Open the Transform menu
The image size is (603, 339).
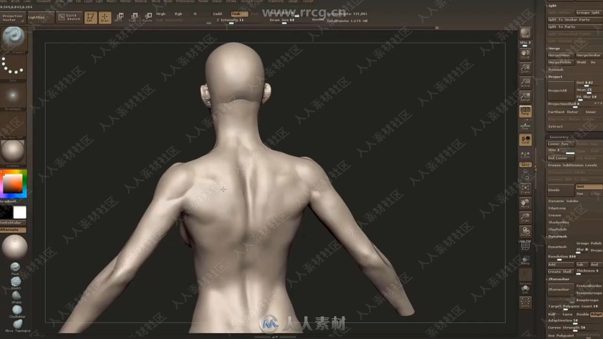276,1
